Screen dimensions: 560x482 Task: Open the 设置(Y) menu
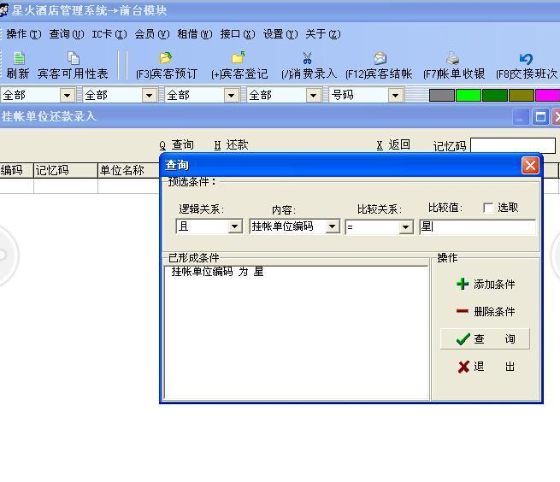tap(280, 34)
